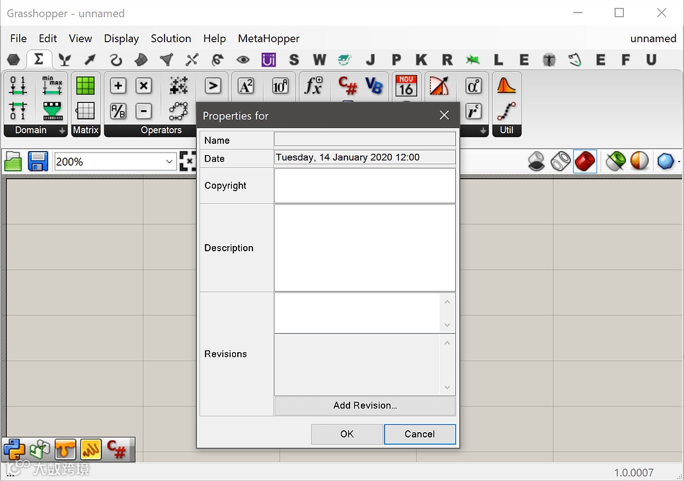Open the Params tab hexagon icon

tap(13, 59)
